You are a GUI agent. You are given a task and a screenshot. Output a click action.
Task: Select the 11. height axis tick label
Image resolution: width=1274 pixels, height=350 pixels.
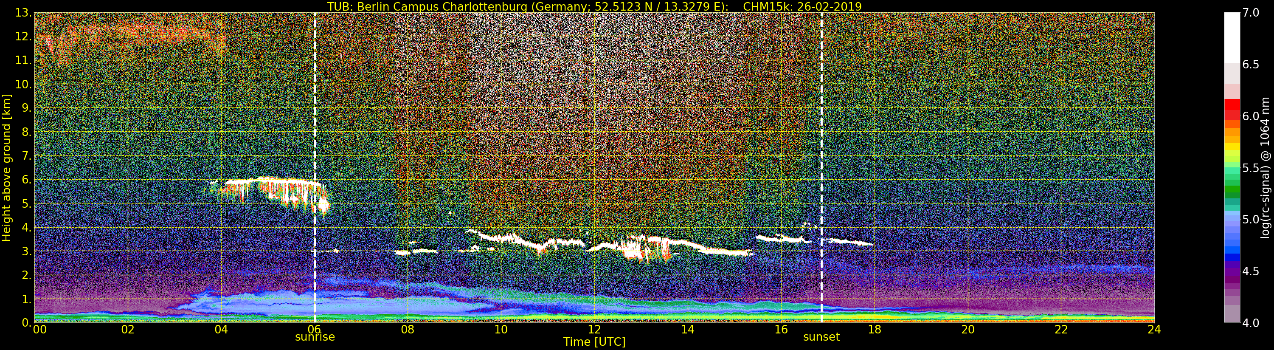click(x=23, y=60)
